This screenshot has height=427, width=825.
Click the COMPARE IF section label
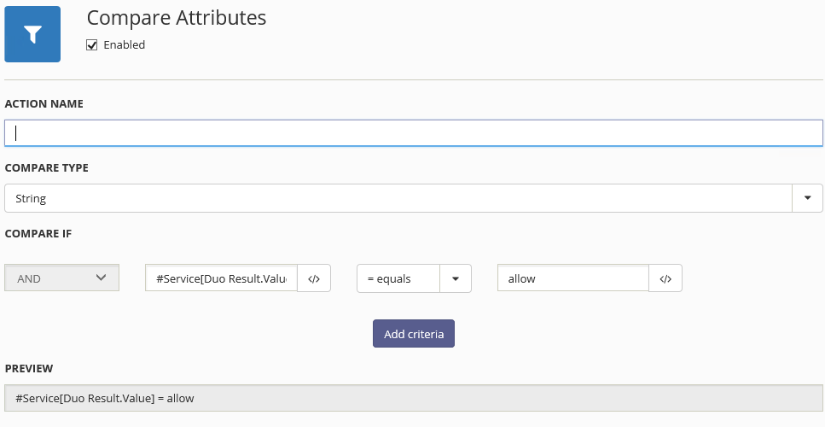point(38,234)
